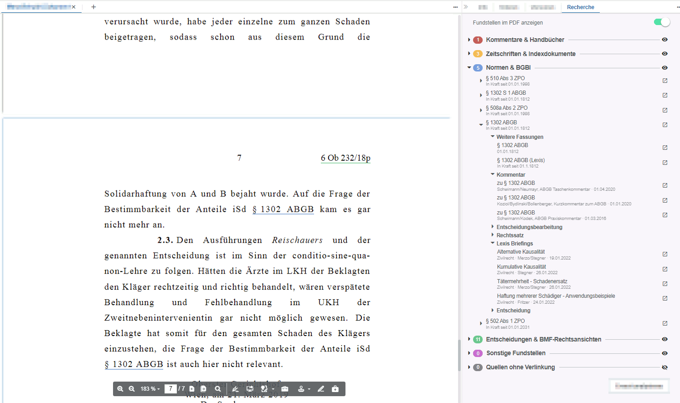Open new document tab with plus button
680x403 pixels.
[93, 7]
